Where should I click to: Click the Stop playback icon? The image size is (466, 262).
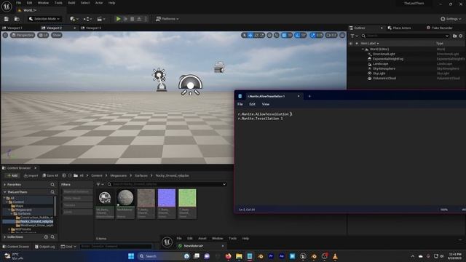click(133, 19)
